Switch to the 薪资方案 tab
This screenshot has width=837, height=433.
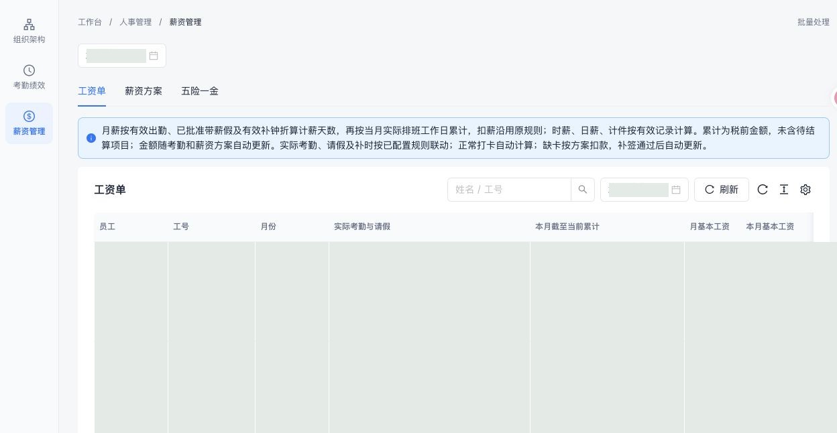(x=144, y=91)
